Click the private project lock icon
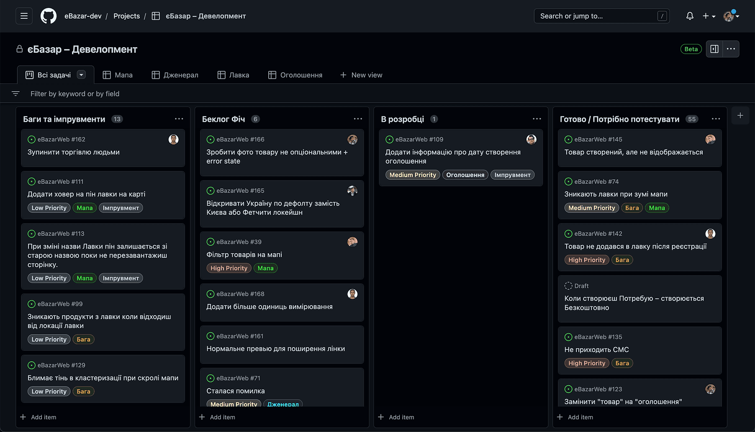The image size is (755, 432). tap(19, 49)
